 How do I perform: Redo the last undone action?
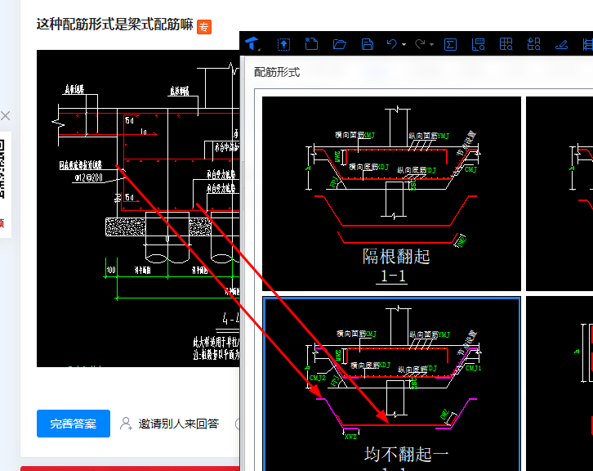coord(420,44)
